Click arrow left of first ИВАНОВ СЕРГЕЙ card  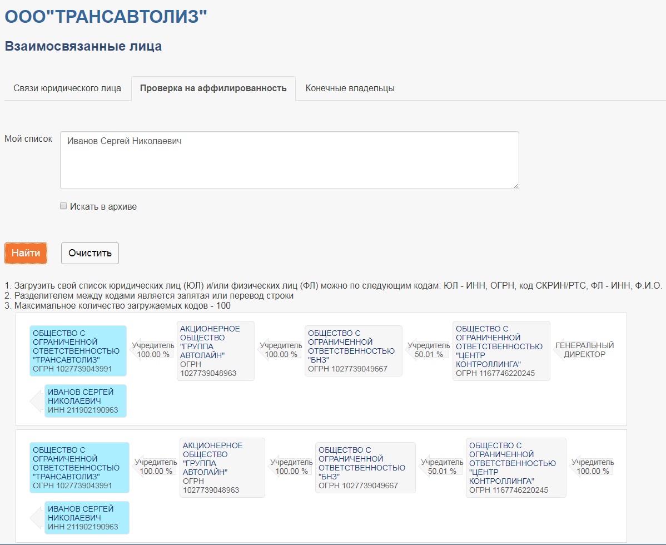[37, 401]
